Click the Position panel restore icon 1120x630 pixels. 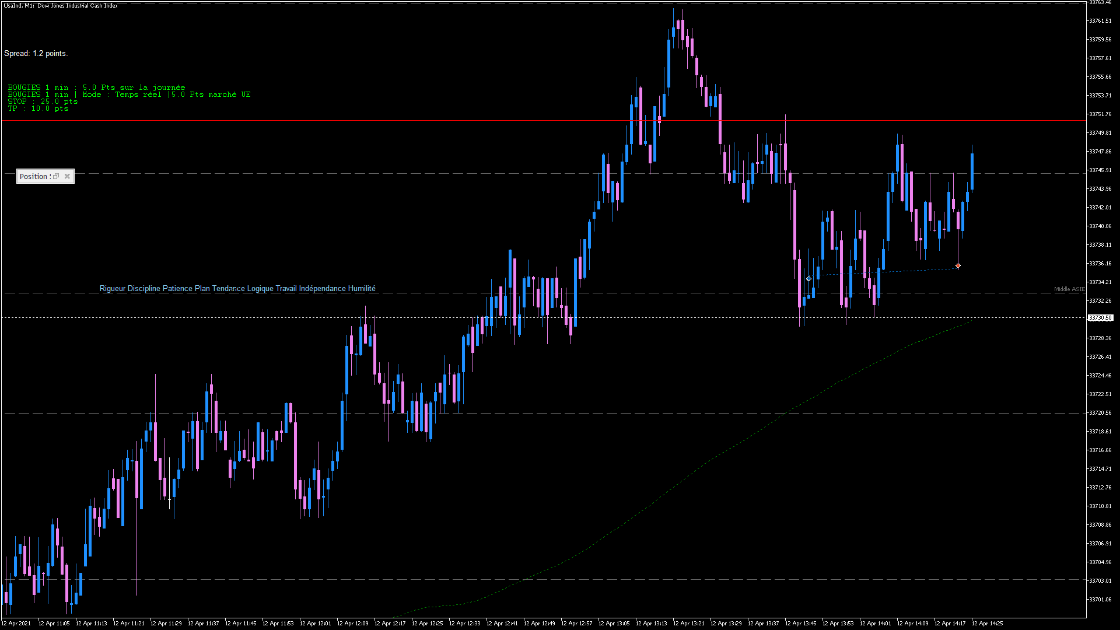[56, 176]
